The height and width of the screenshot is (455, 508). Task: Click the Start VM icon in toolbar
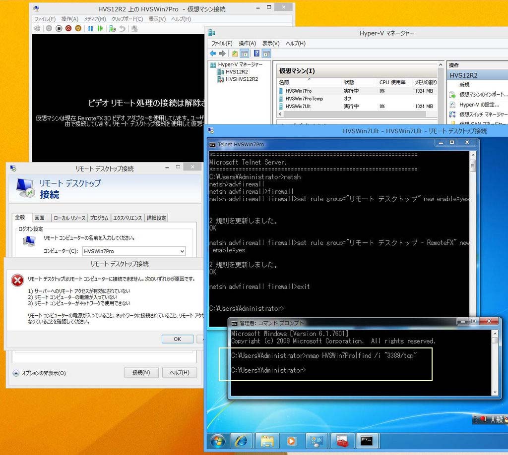coord(49,28)
